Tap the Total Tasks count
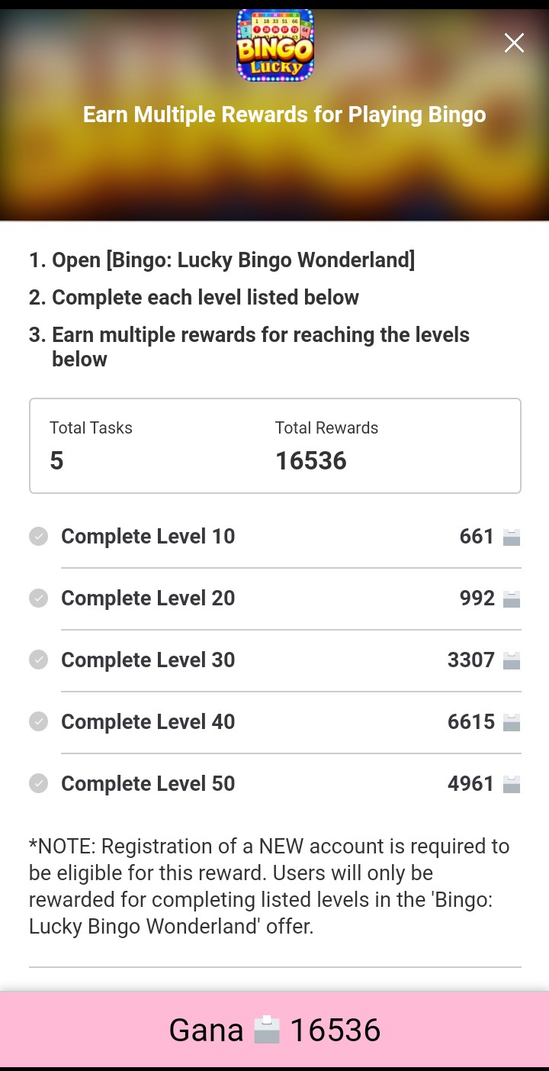549x1071 pixels. click(56, 461)
